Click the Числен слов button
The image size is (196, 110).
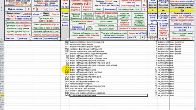(x=153, y=17)
